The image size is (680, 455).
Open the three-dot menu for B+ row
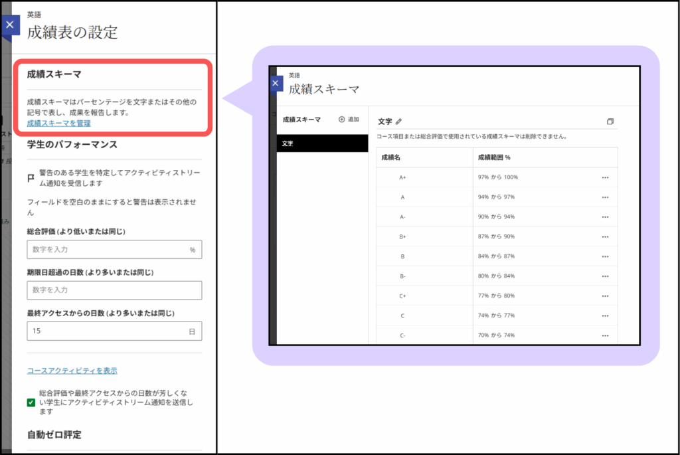(604, 237)
